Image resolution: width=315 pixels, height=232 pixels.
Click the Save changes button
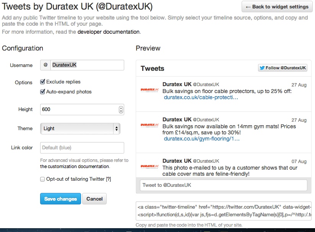(x=60, y=199)
